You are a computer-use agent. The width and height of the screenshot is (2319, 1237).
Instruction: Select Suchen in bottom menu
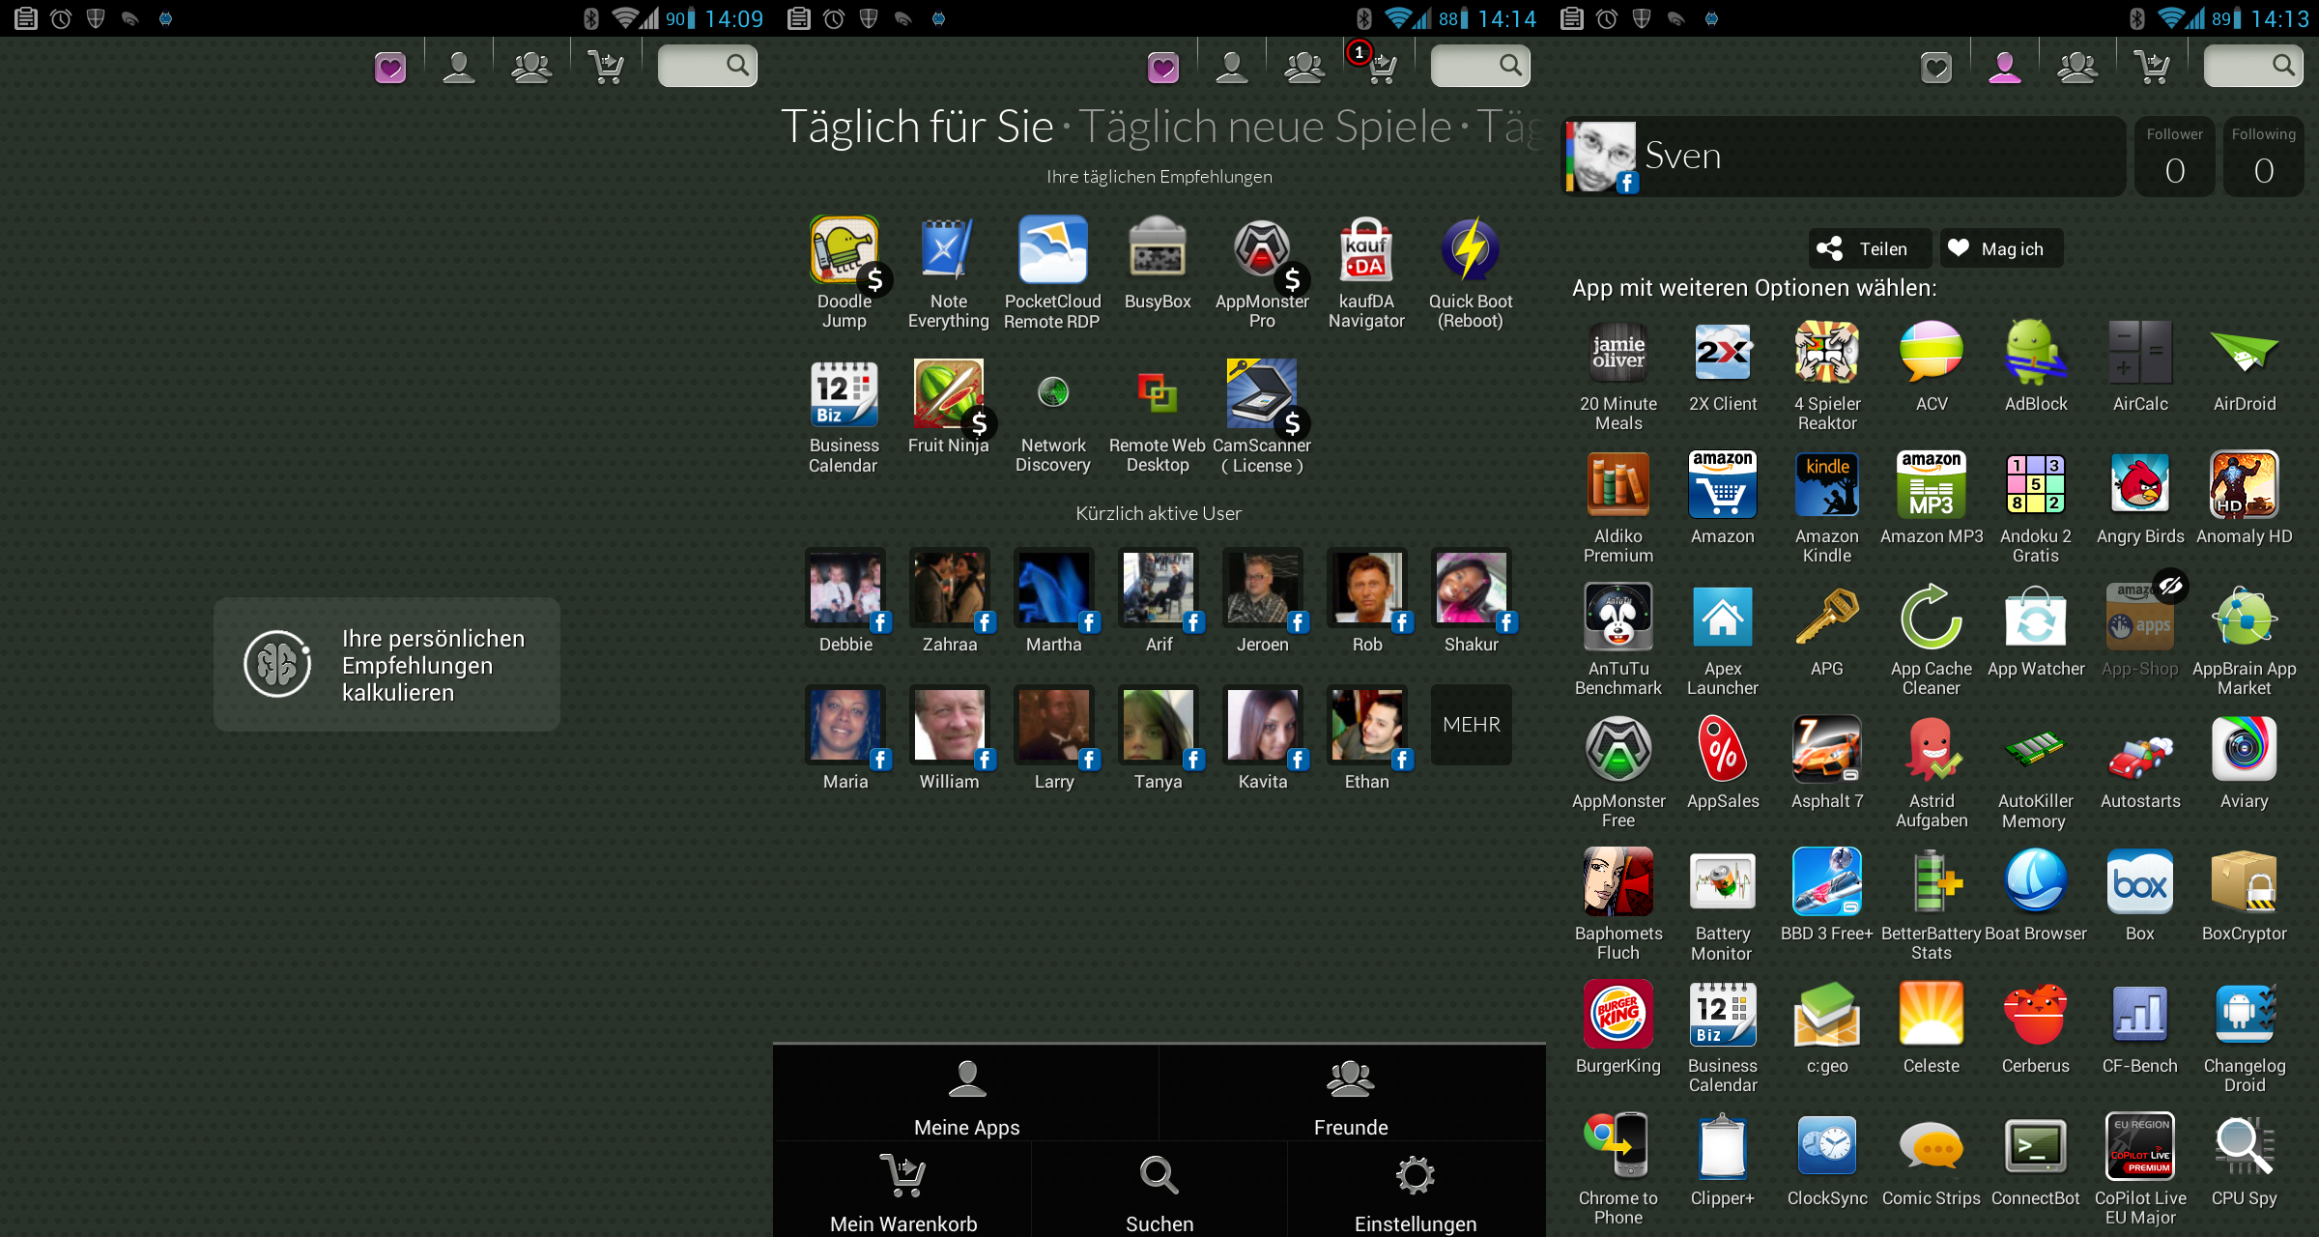click(1159, 1192)
